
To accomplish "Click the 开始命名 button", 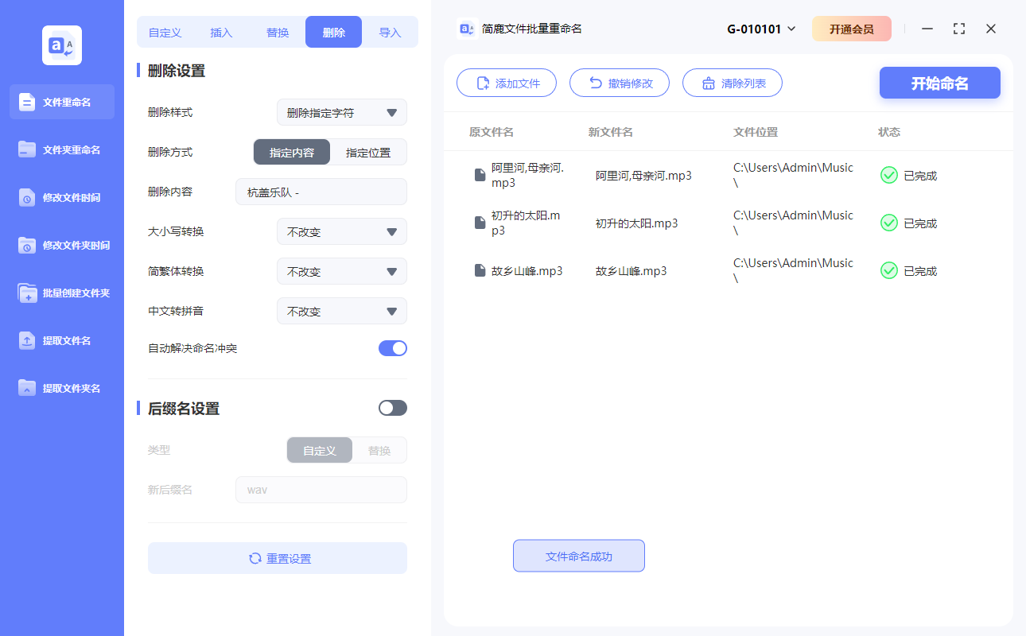I will tap(939, 82).
